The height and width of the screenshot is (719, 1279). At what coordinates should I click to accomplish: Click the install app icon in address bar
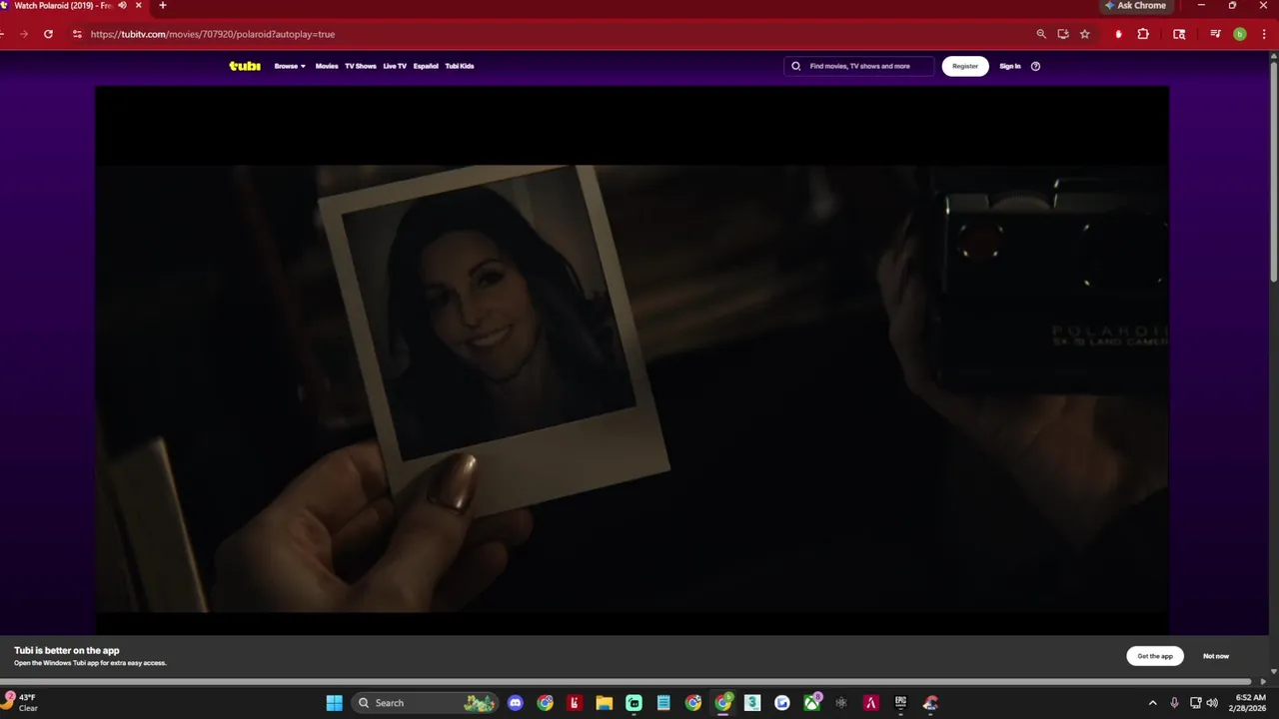pos(1063,34)
